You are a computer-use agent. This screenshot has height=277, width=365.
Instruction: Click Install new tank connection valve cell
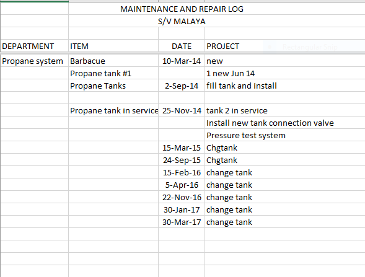click(x=285, y=123)
